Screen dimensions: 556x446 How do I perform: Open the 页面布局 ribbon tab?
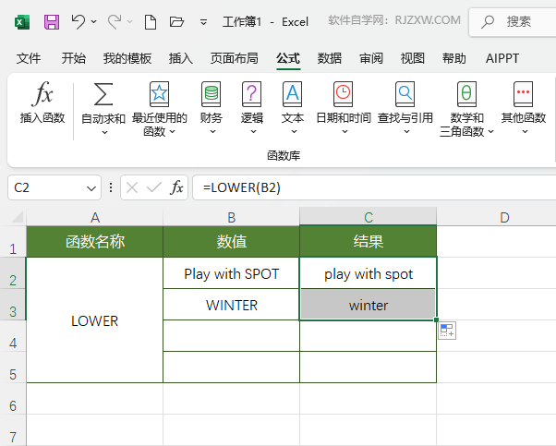(x=235, y=58)
